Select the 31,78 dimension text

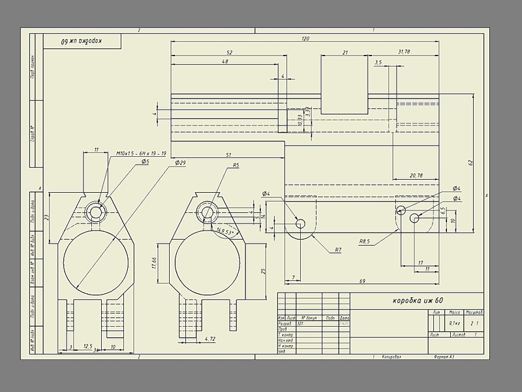pyautogui.click(x=404, y=52)
